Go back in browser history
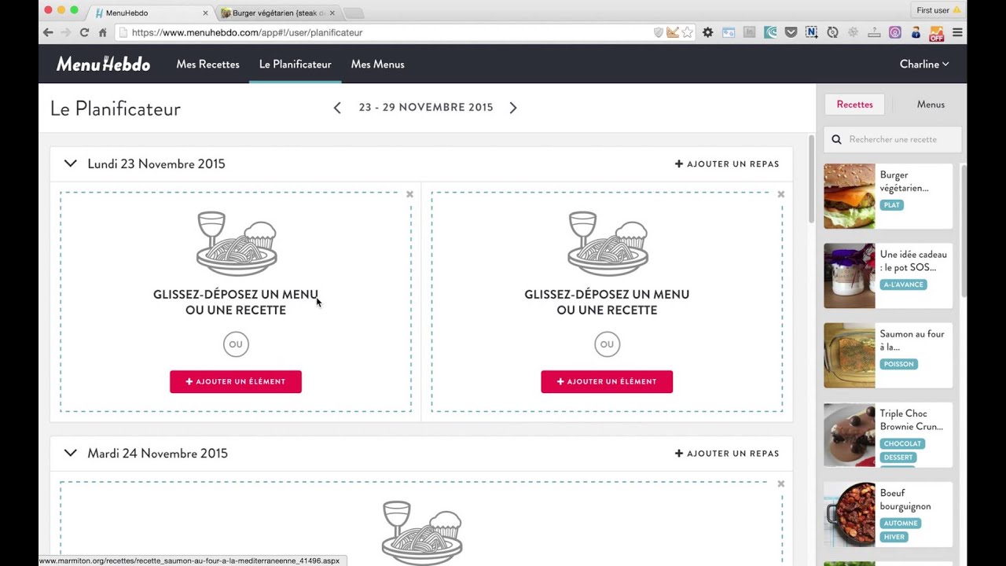The image size is (1006, 566). (x=48, y=32)
